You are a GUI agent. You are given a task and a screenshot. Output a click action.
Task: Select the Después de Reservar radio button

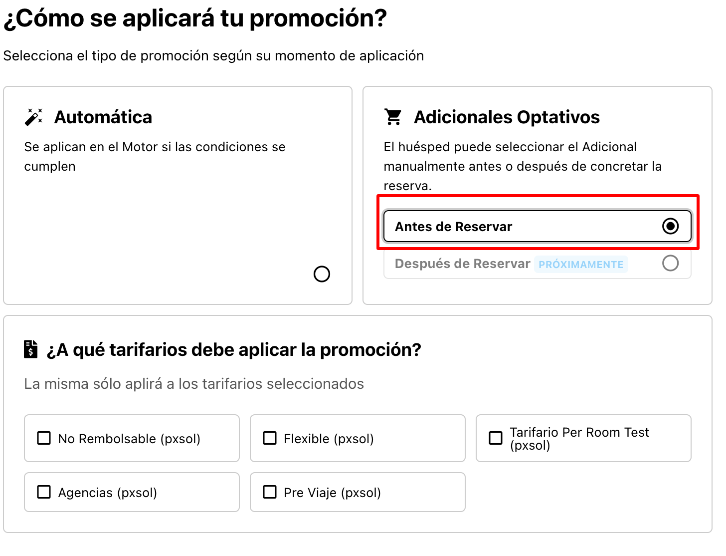pos(670,263)
